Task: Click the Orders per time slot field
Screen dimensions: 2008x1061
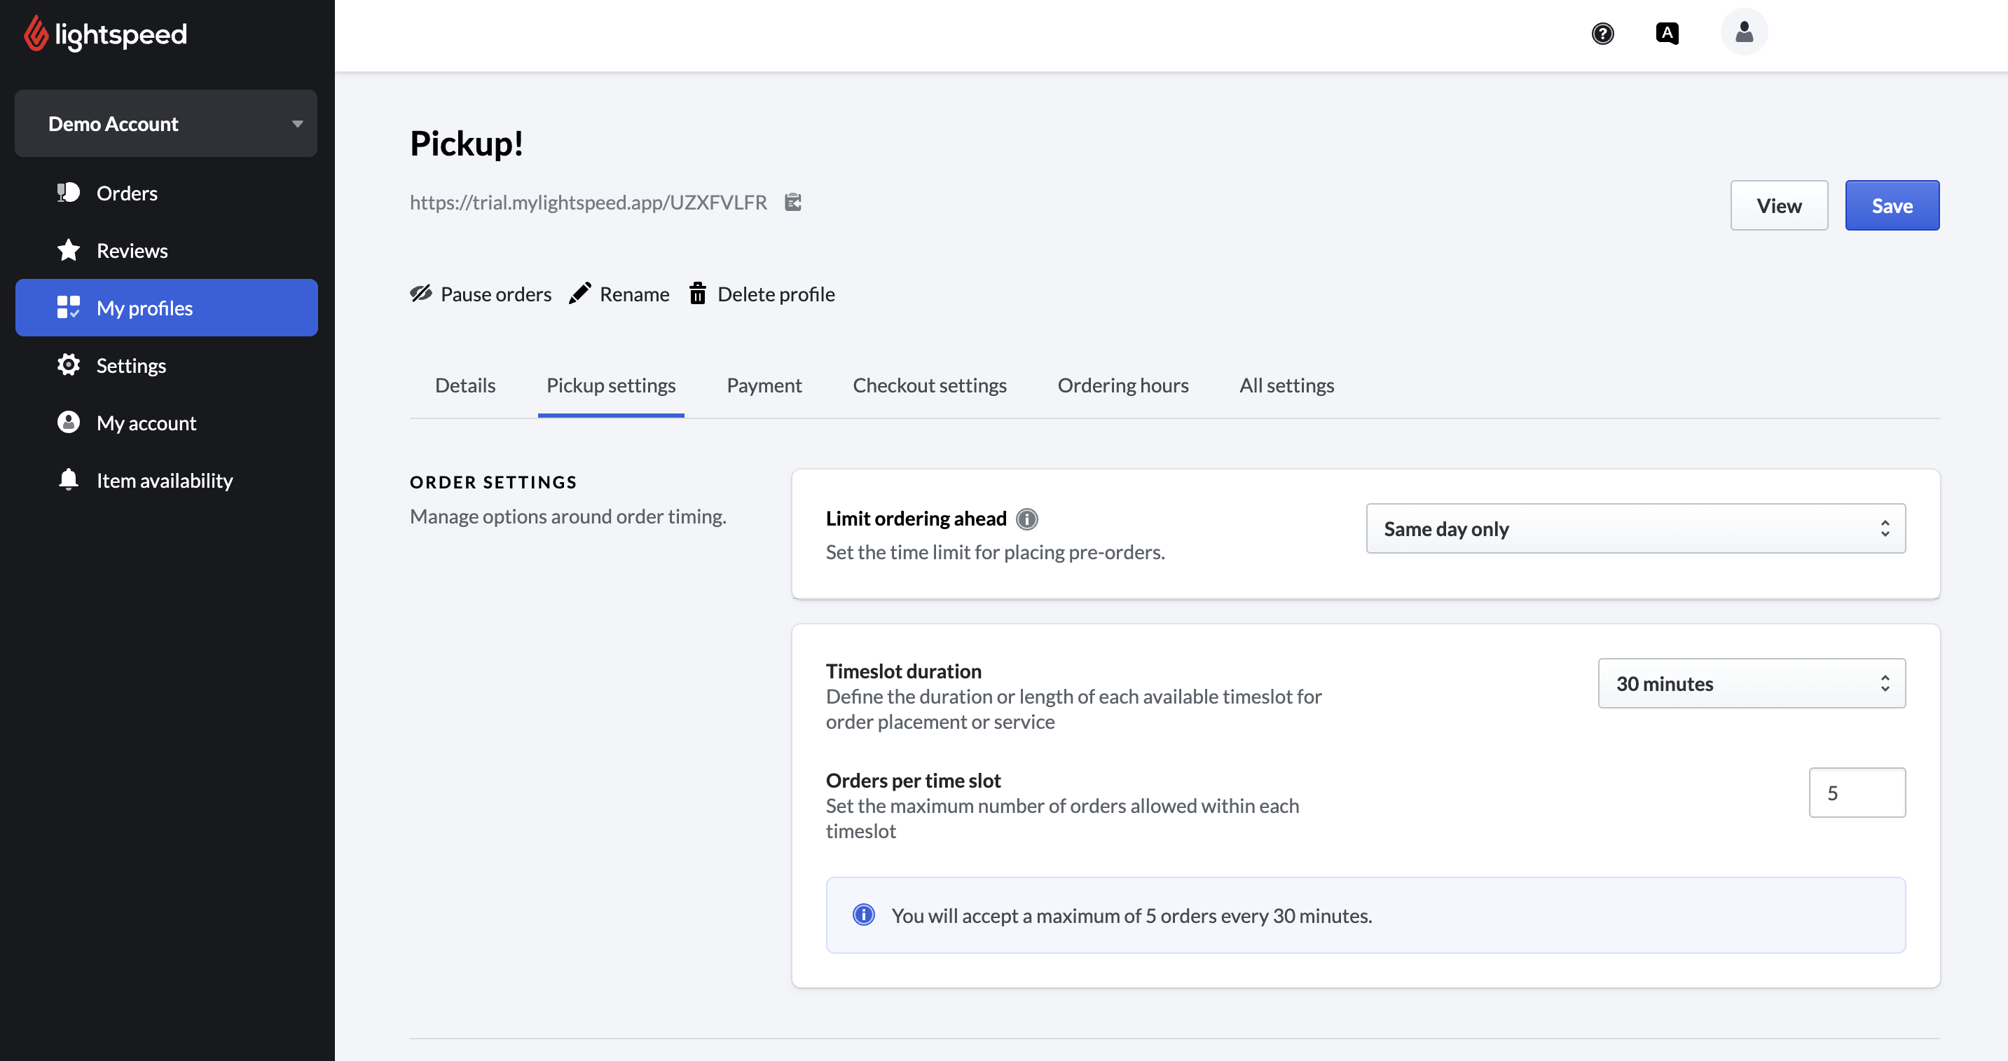Action: point(1856,793)
